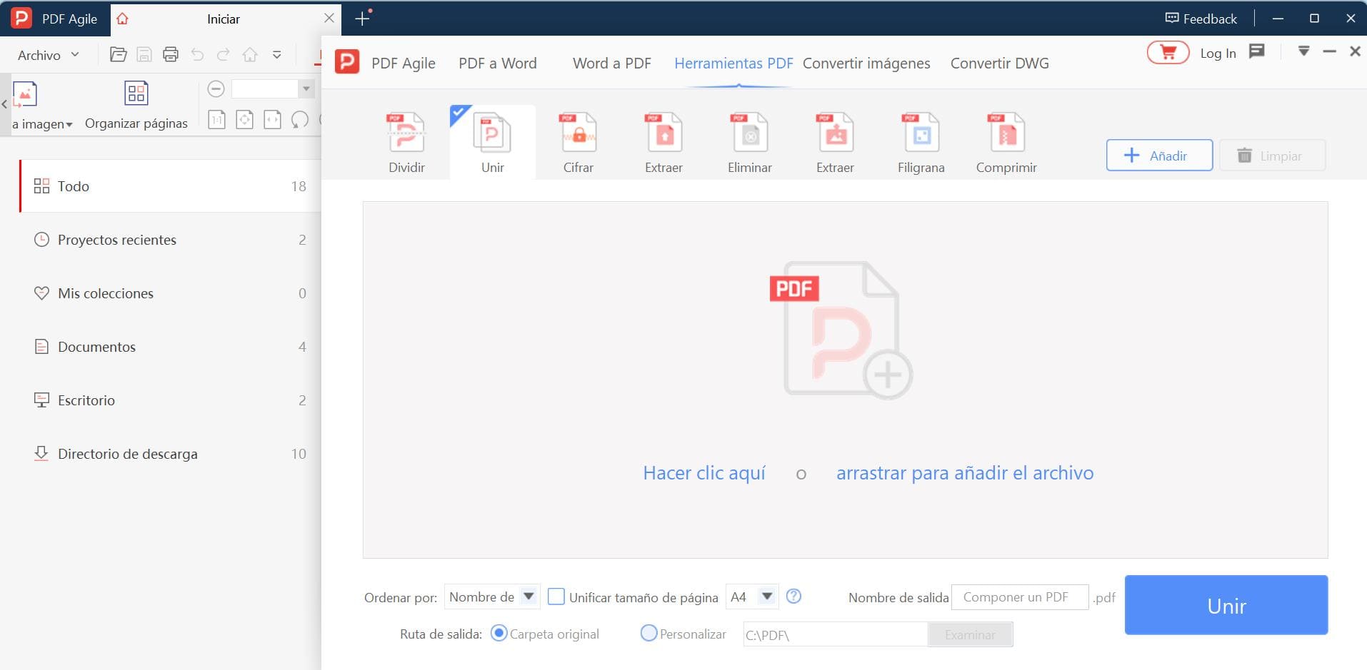Click the print icon
This screenshot has width=1367, height=670.
coord(171,54)
